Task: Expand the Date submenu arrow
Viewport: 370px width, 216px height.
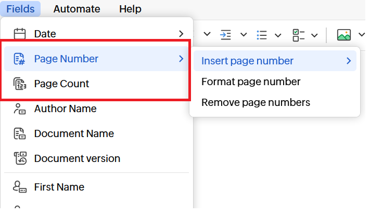Action: (x=181, y=34)
